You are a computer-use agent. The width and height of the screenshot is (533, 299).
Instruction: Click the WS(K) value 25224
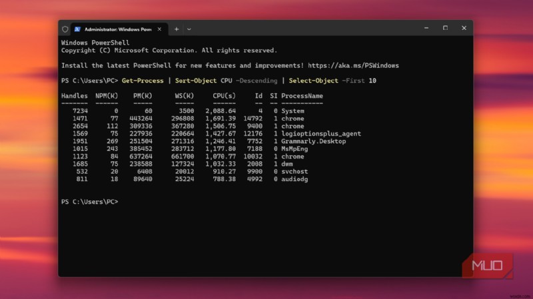[x=185, y=179]
